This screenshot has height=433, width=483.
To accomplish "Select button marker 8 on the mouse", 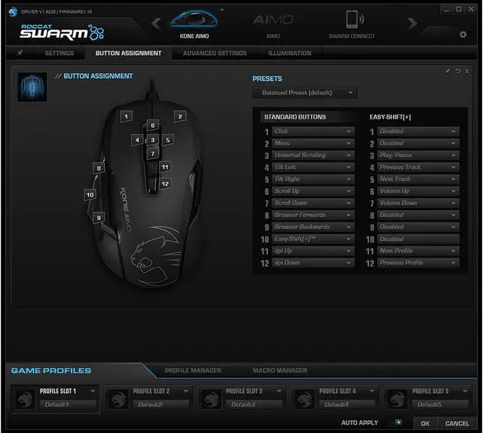I will (99, 168).
